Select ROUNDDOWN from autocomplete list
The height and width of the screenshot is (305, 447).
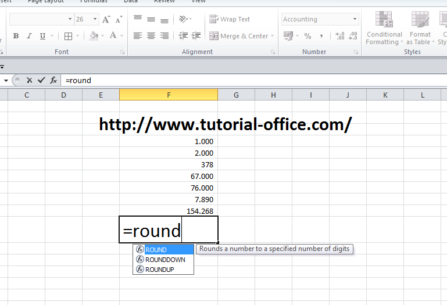coord(163,260)
